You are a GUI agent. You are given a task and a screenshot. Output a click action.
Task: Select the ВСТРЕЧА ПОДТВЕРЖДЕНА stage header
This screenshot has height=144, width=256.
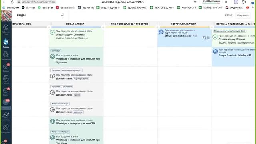point(236,24)
